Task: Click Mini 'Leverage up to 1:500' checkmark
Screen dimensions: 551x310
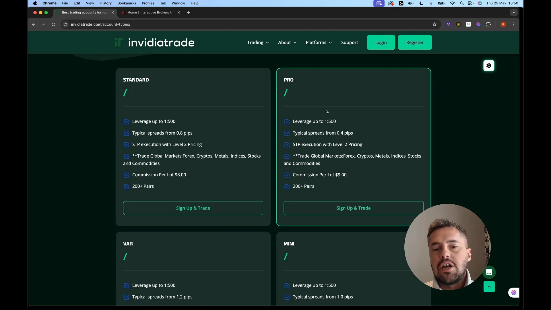Action: click(x=287, y=286)
